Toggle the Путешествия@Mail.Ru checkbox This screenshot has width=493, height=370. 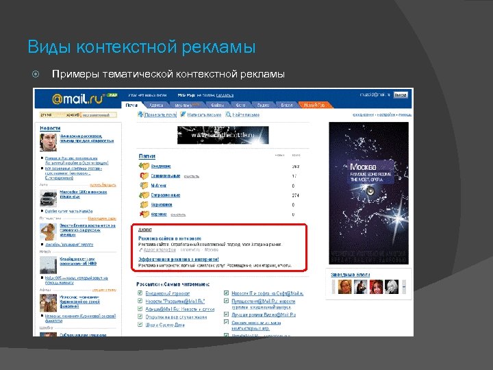tap(226, 301)
